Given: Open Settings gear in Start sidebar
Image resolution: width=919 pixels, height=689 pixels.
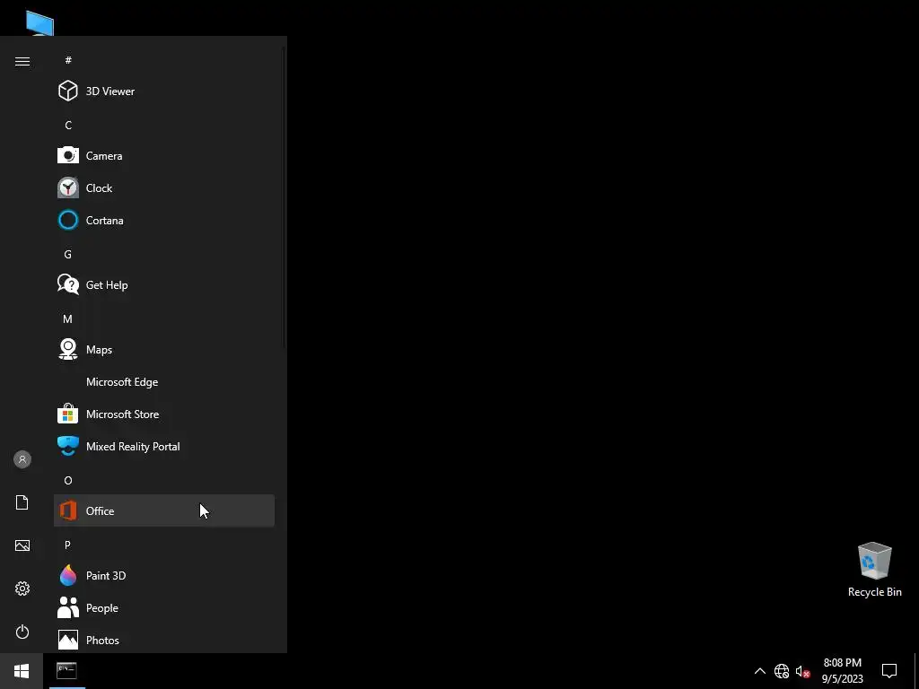Looking at the screenshot, I should pyautogui.click(x=22, y=589).
